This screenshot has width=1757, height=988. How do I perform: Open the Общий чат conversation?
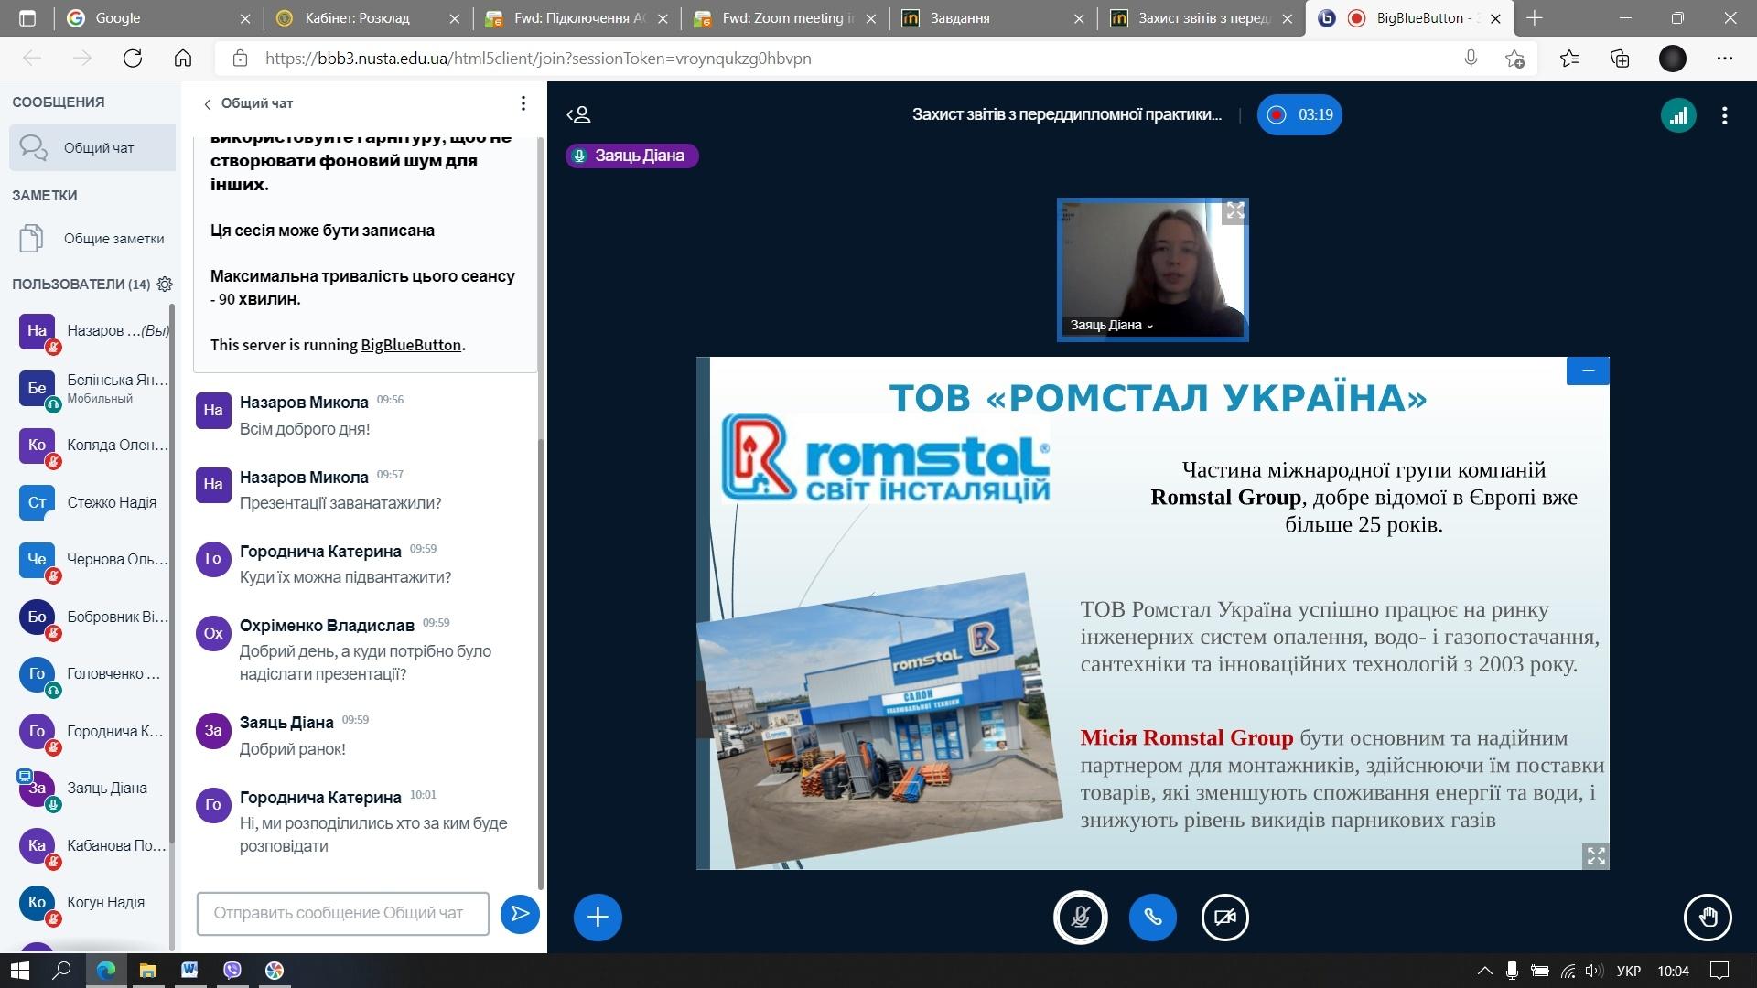pos(92,147)
